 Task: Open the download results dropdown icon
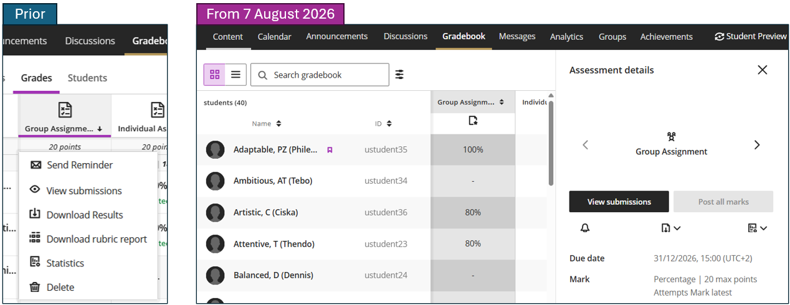[x=671, y=228]
